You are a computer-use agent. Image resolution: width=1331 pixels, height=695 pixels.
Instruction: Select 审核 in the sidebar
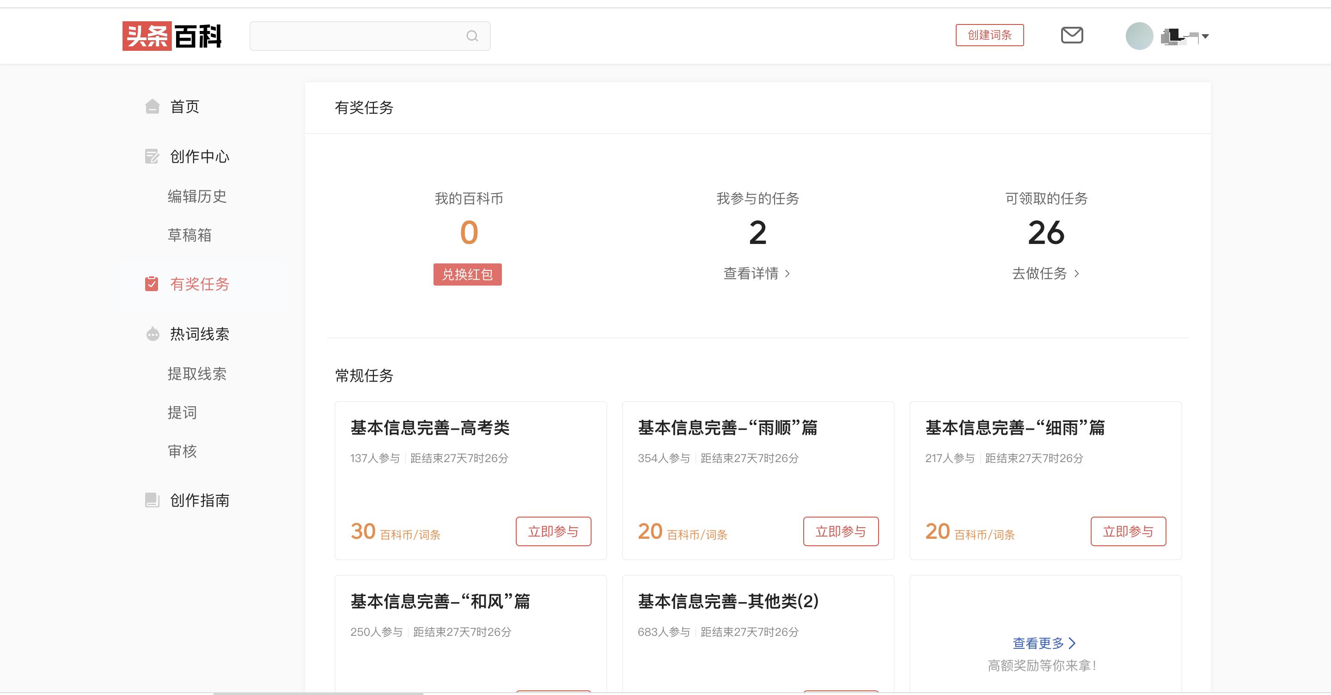click(x=182, y=451)
